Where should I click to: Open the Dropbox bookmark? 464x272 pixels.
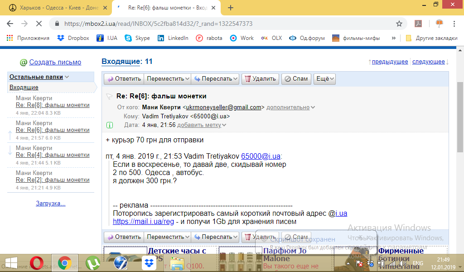[73, 38]
